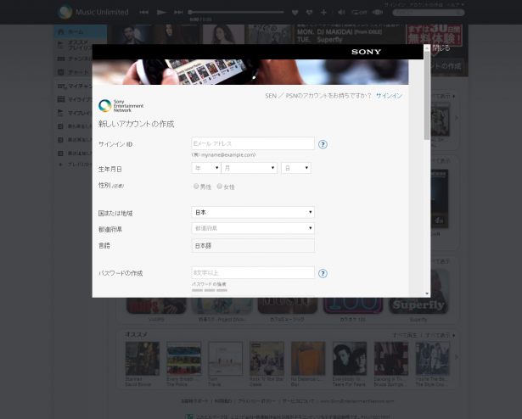Viewport: 522px width, 419px height.
Task: Open the マイライブラリ sidebar item
Action: click(75, 99)
